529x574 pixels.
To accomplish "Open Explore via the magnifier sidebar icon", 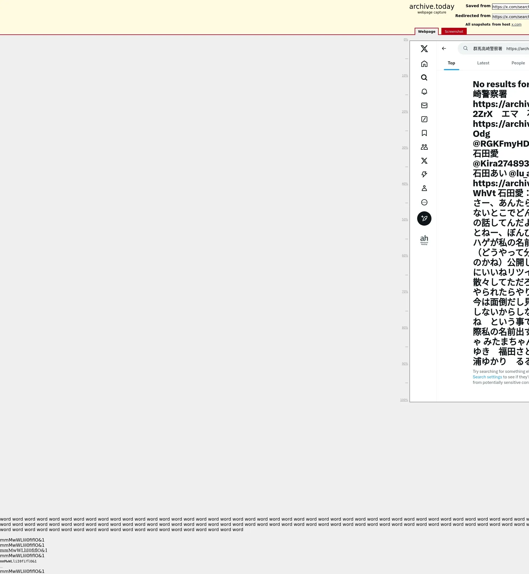I will 424,78.
